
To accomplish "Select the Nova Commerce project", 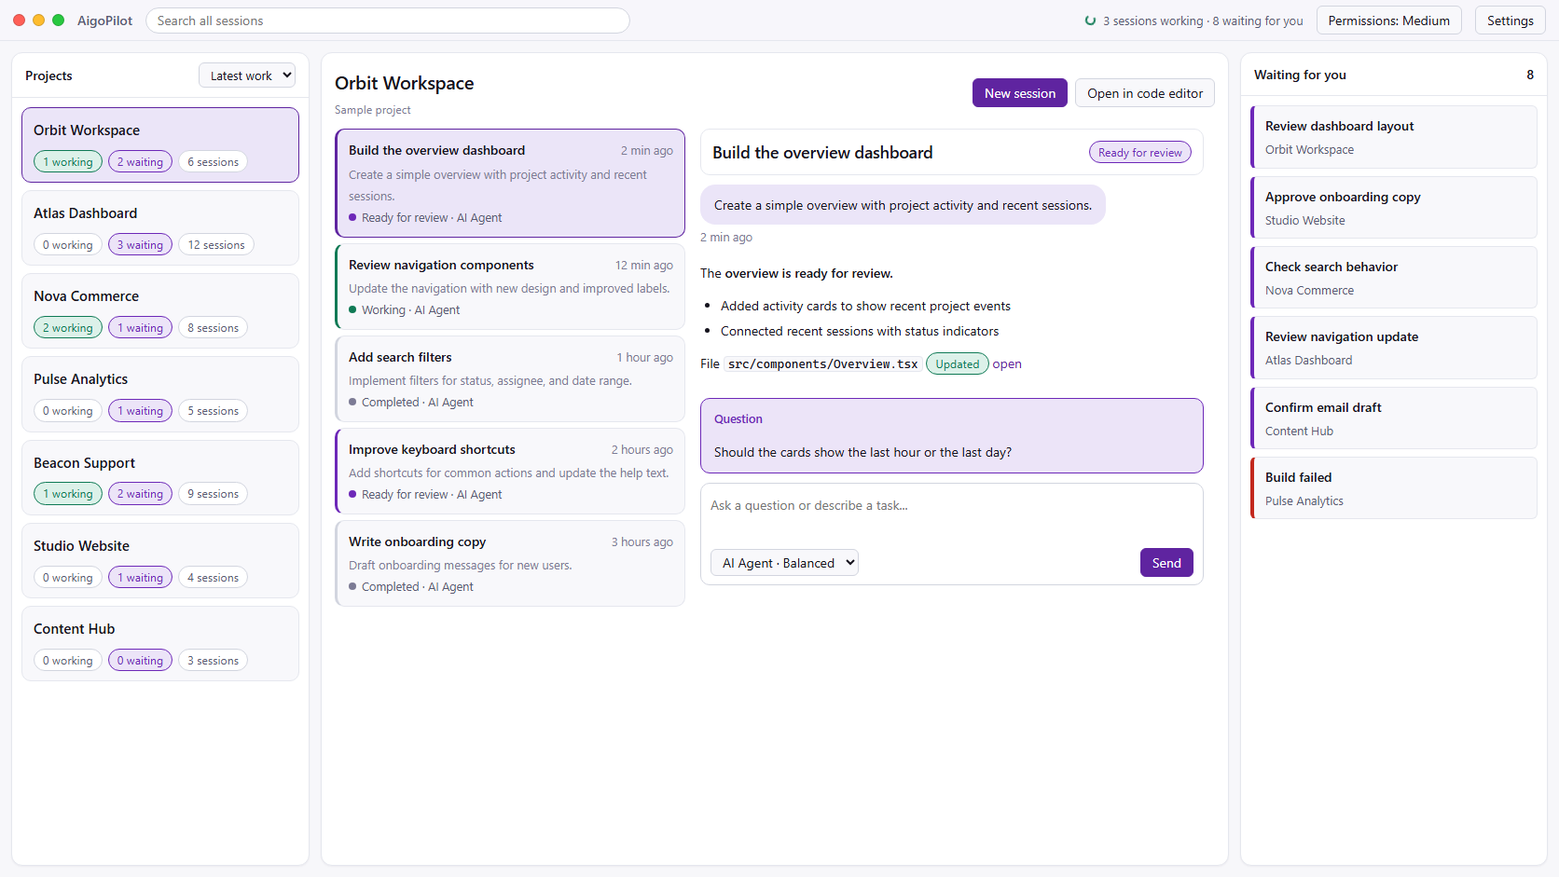I will click(x=160, y=310).
